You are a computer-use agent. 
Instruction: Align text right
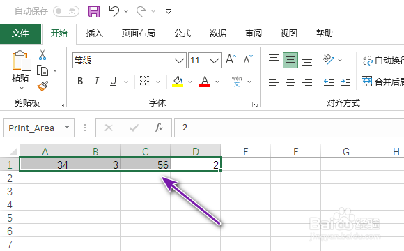click(x=307, y=82)
